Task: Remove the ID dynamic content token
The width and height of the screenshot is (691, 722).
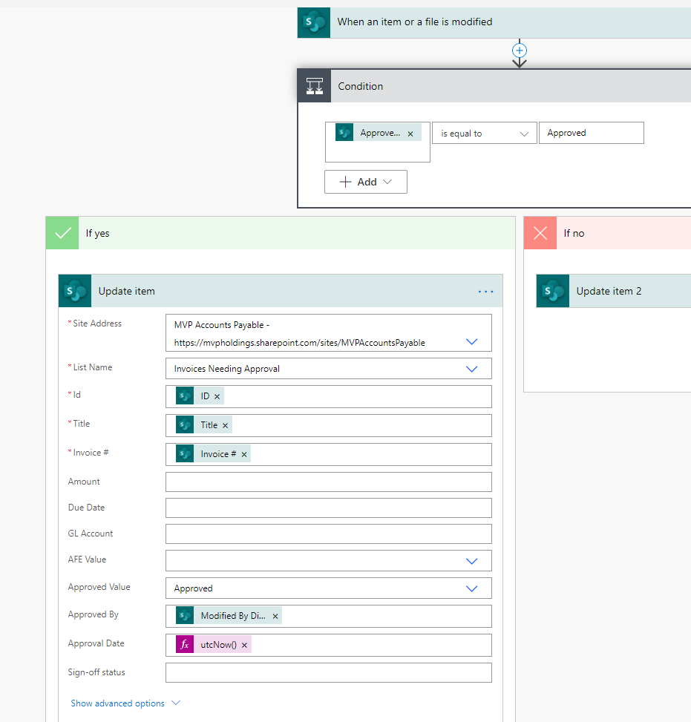Action: (216, 396)
